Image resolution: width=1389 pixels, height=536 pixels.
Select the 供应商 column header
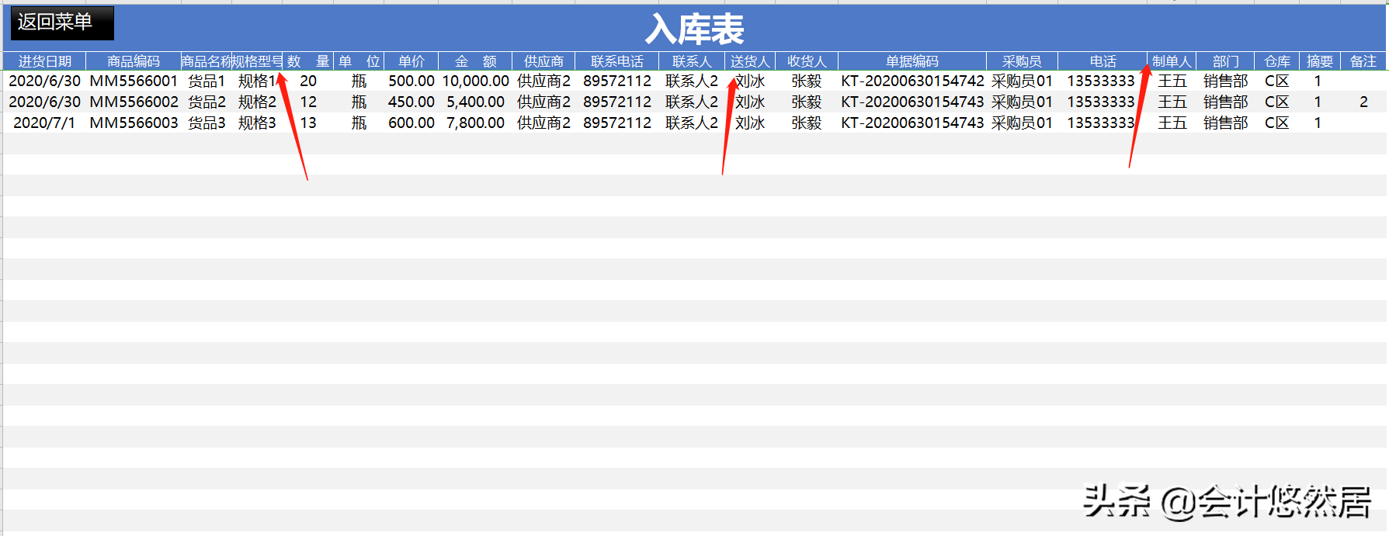click(x=543, y=61)
